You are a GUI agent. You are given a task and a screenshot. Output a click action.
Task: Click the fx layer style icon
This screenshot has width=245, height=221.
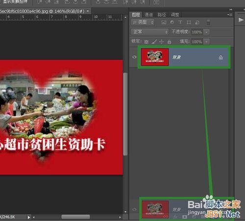click(175, 217)
